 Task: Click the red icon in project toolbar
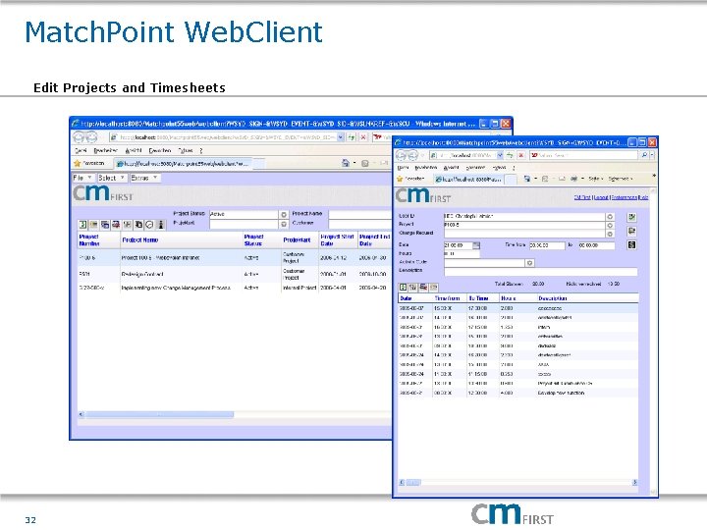[x=116, y=224]
